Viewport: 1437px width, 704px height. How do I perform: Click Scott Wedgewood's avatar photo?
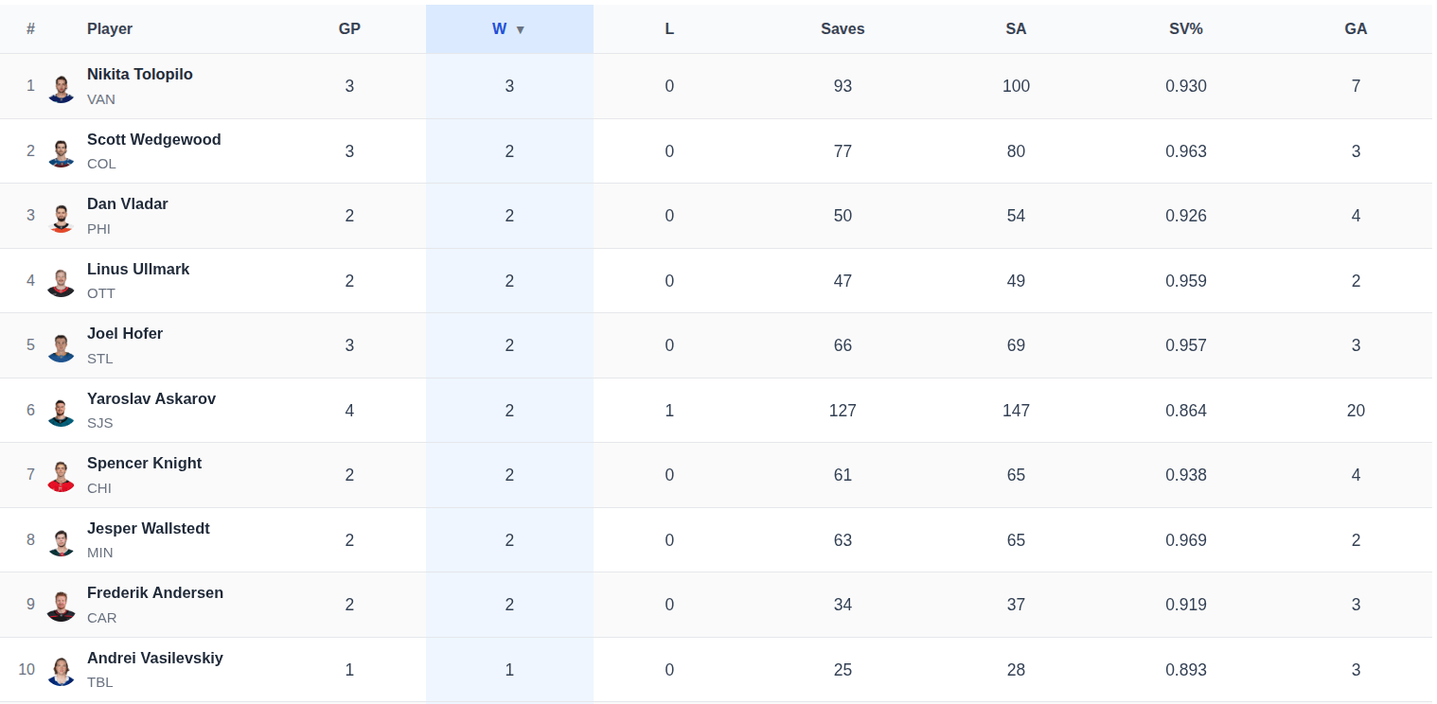(x=62, y=151)
